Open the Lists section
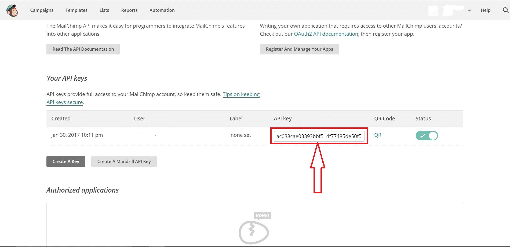 (x=104, y=10)
